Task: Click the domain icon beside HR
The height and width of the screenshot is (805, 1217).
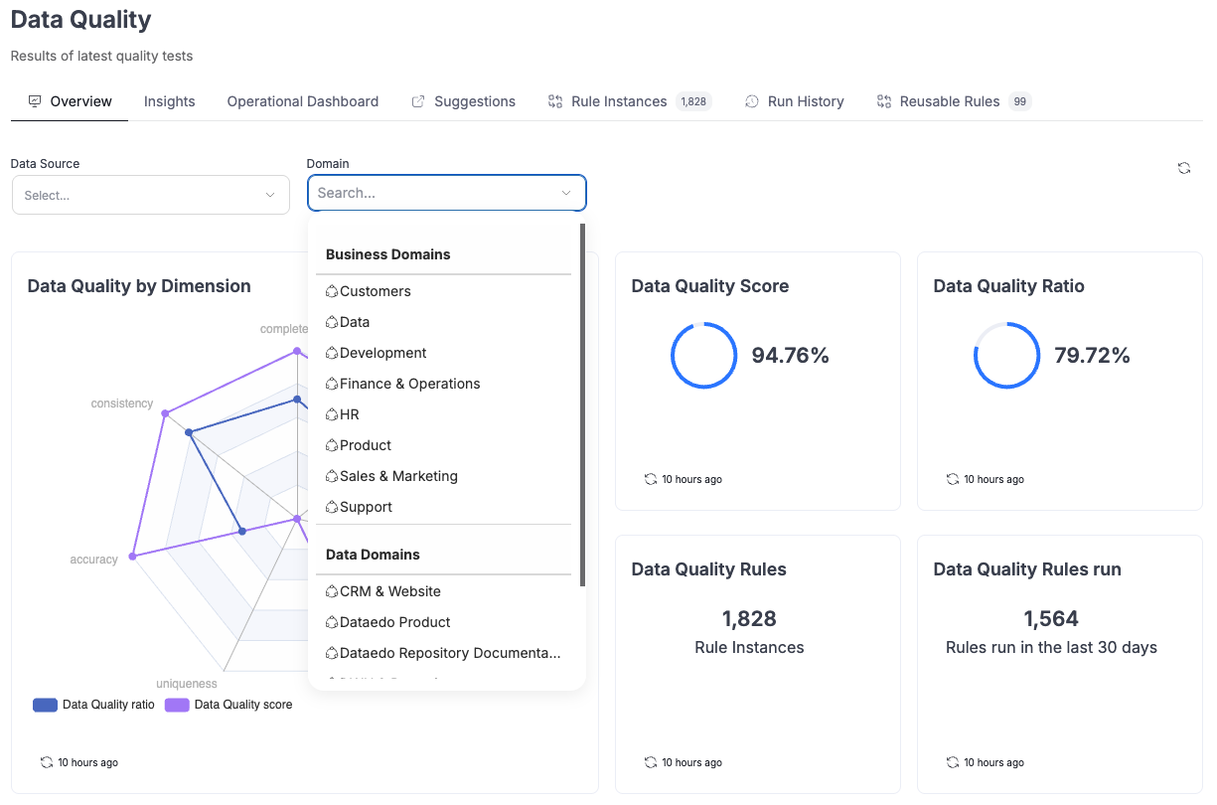Action: point(332,414)
